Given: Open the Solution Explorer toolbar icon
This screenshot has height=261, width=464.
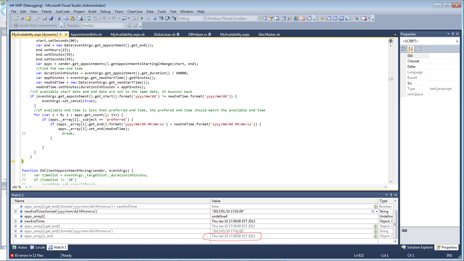Looking at the screenshot, I should (264, 18).
